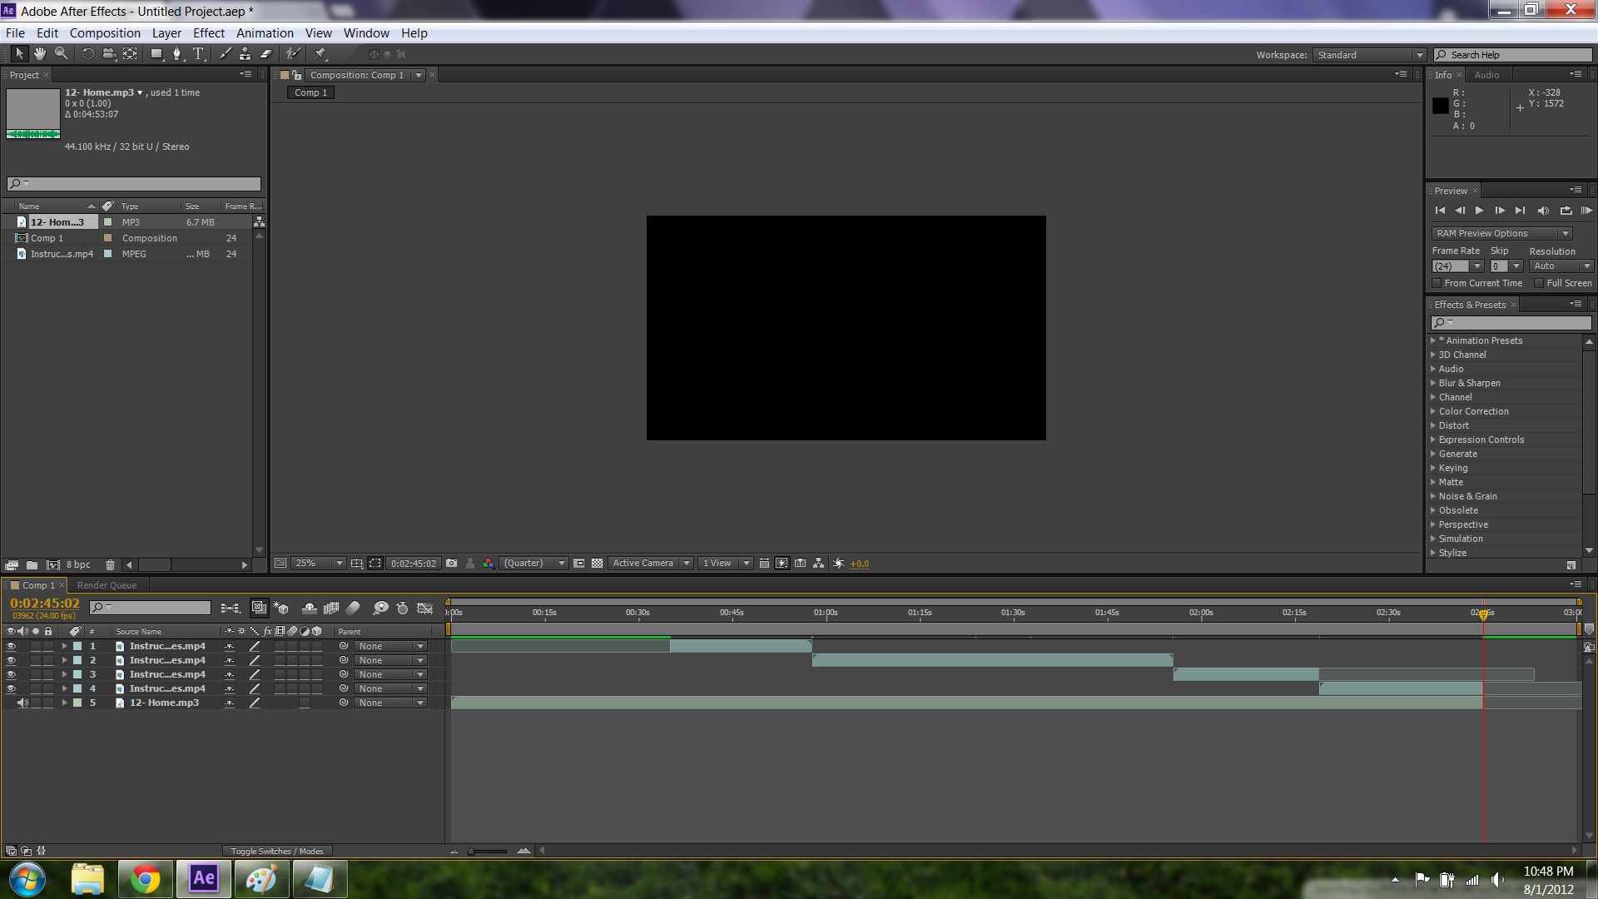Toggle lock switch for layer 5

coord(48,703)
